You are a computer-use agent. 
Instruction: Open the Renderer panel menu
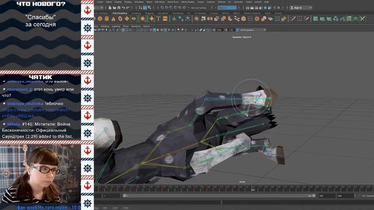[x=136, y=26]
